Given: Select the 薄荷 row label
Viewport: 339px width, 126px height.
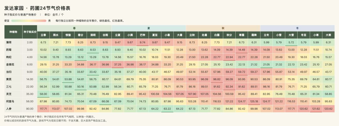Looking at the screenshot, I should (x=13, y=42).
